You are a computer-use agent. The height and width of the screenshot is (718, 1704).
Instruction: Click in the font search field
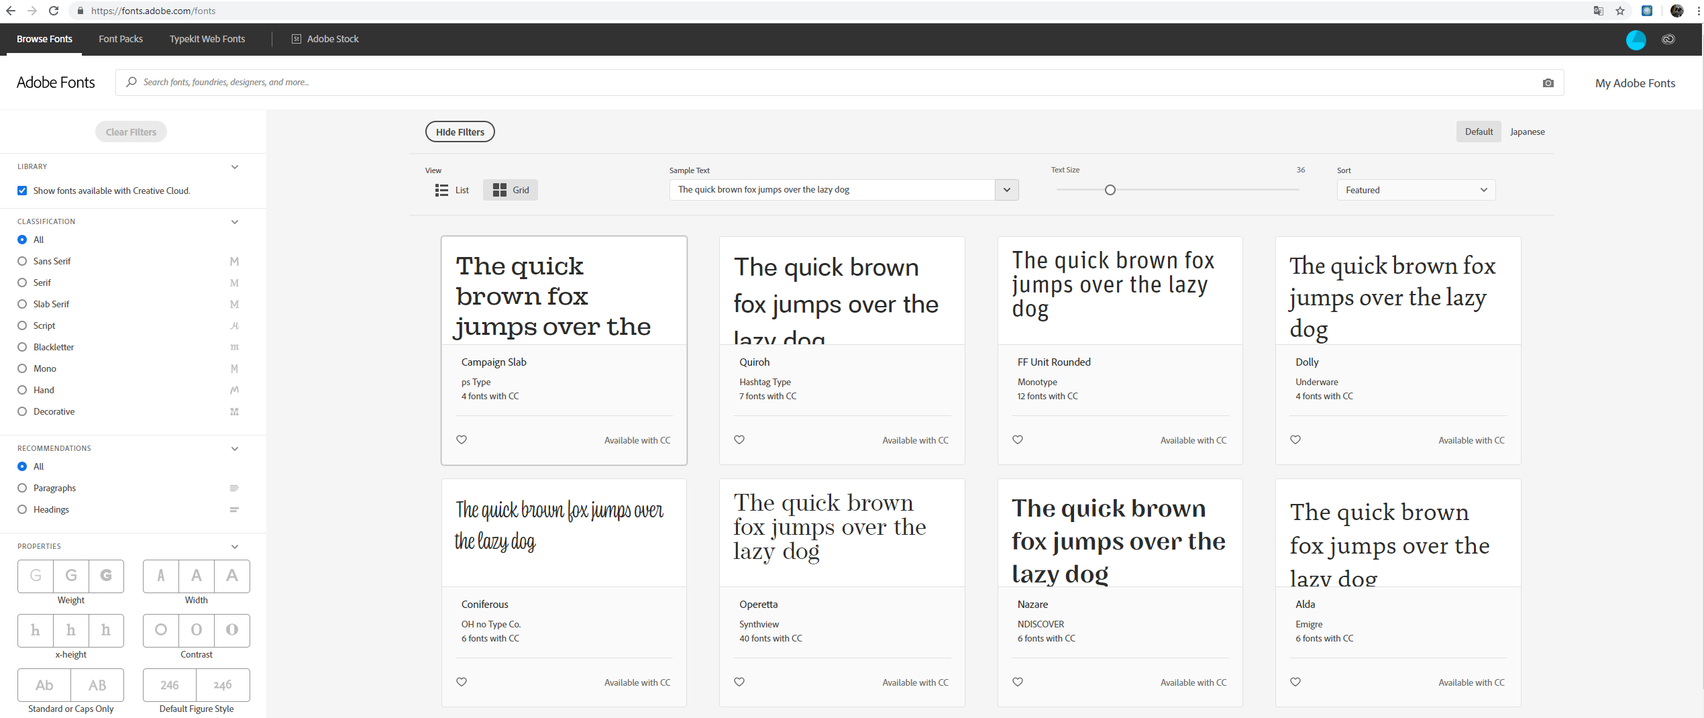(840, 83)
